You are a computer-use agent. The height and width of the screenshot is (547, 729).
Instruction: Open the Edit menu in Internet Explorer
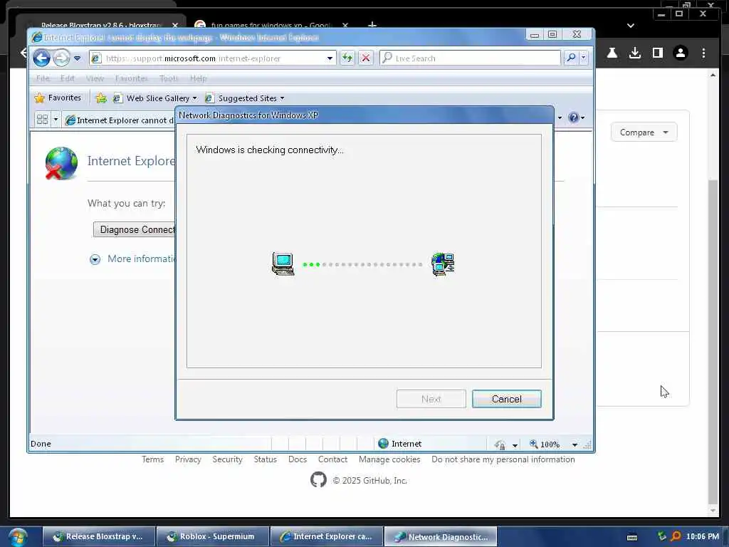(68, 78)
